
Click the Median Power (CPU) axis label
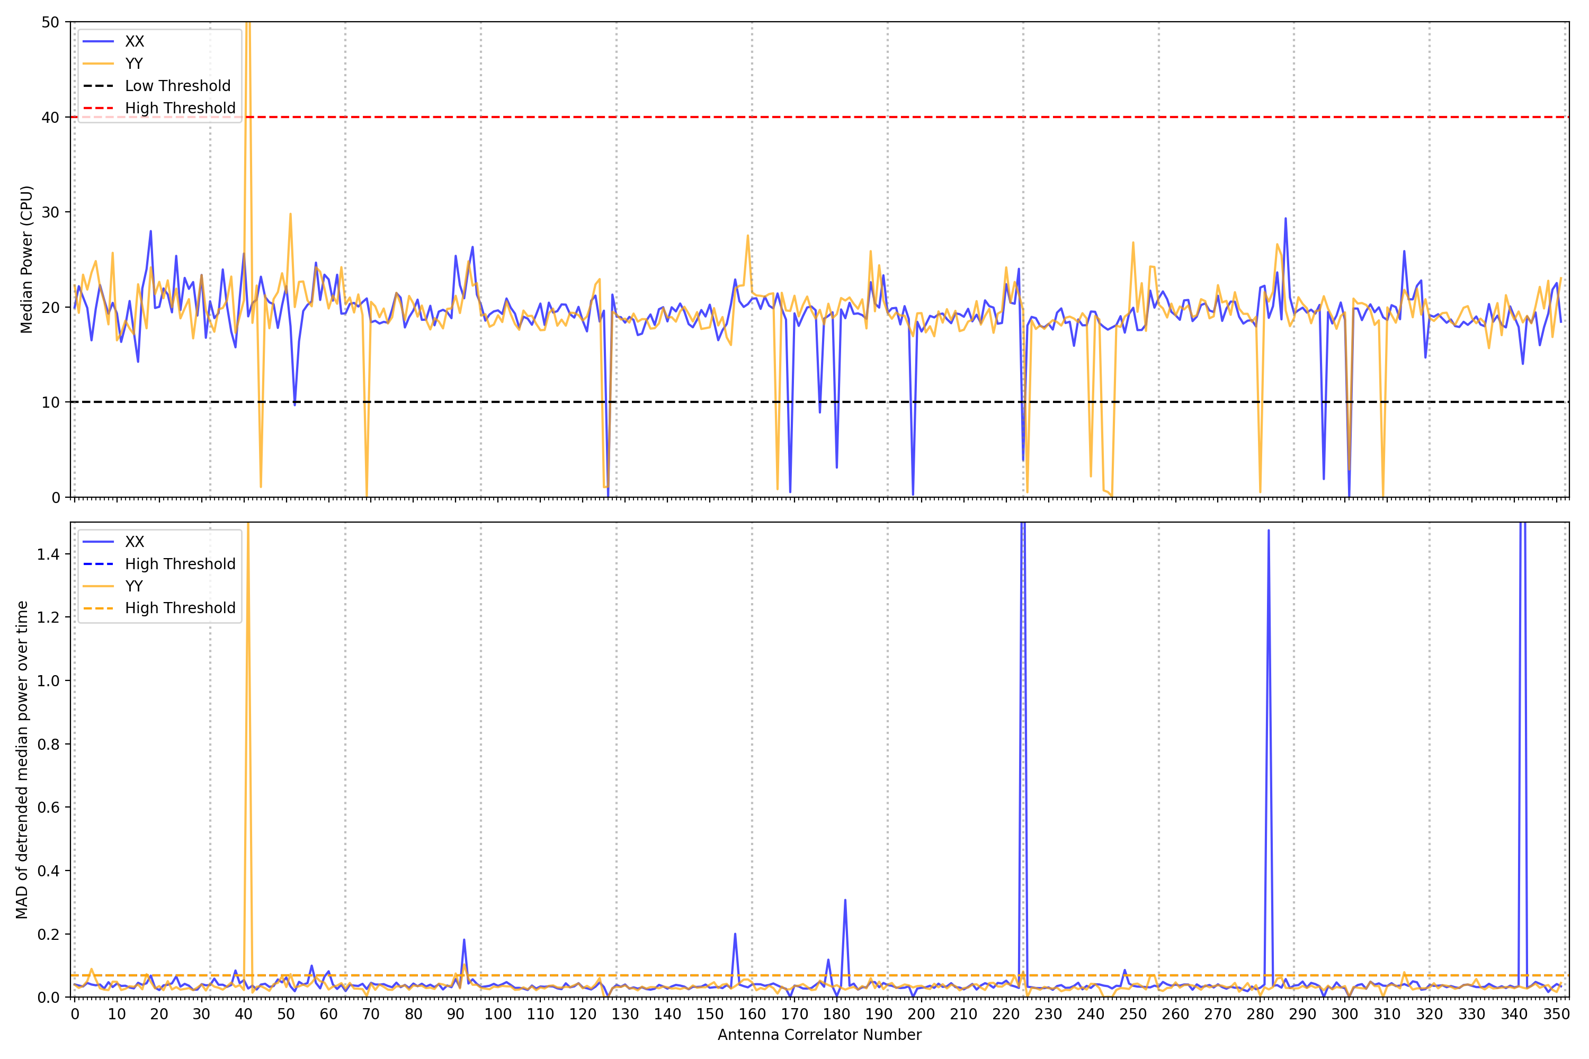(x=26, y=259)
